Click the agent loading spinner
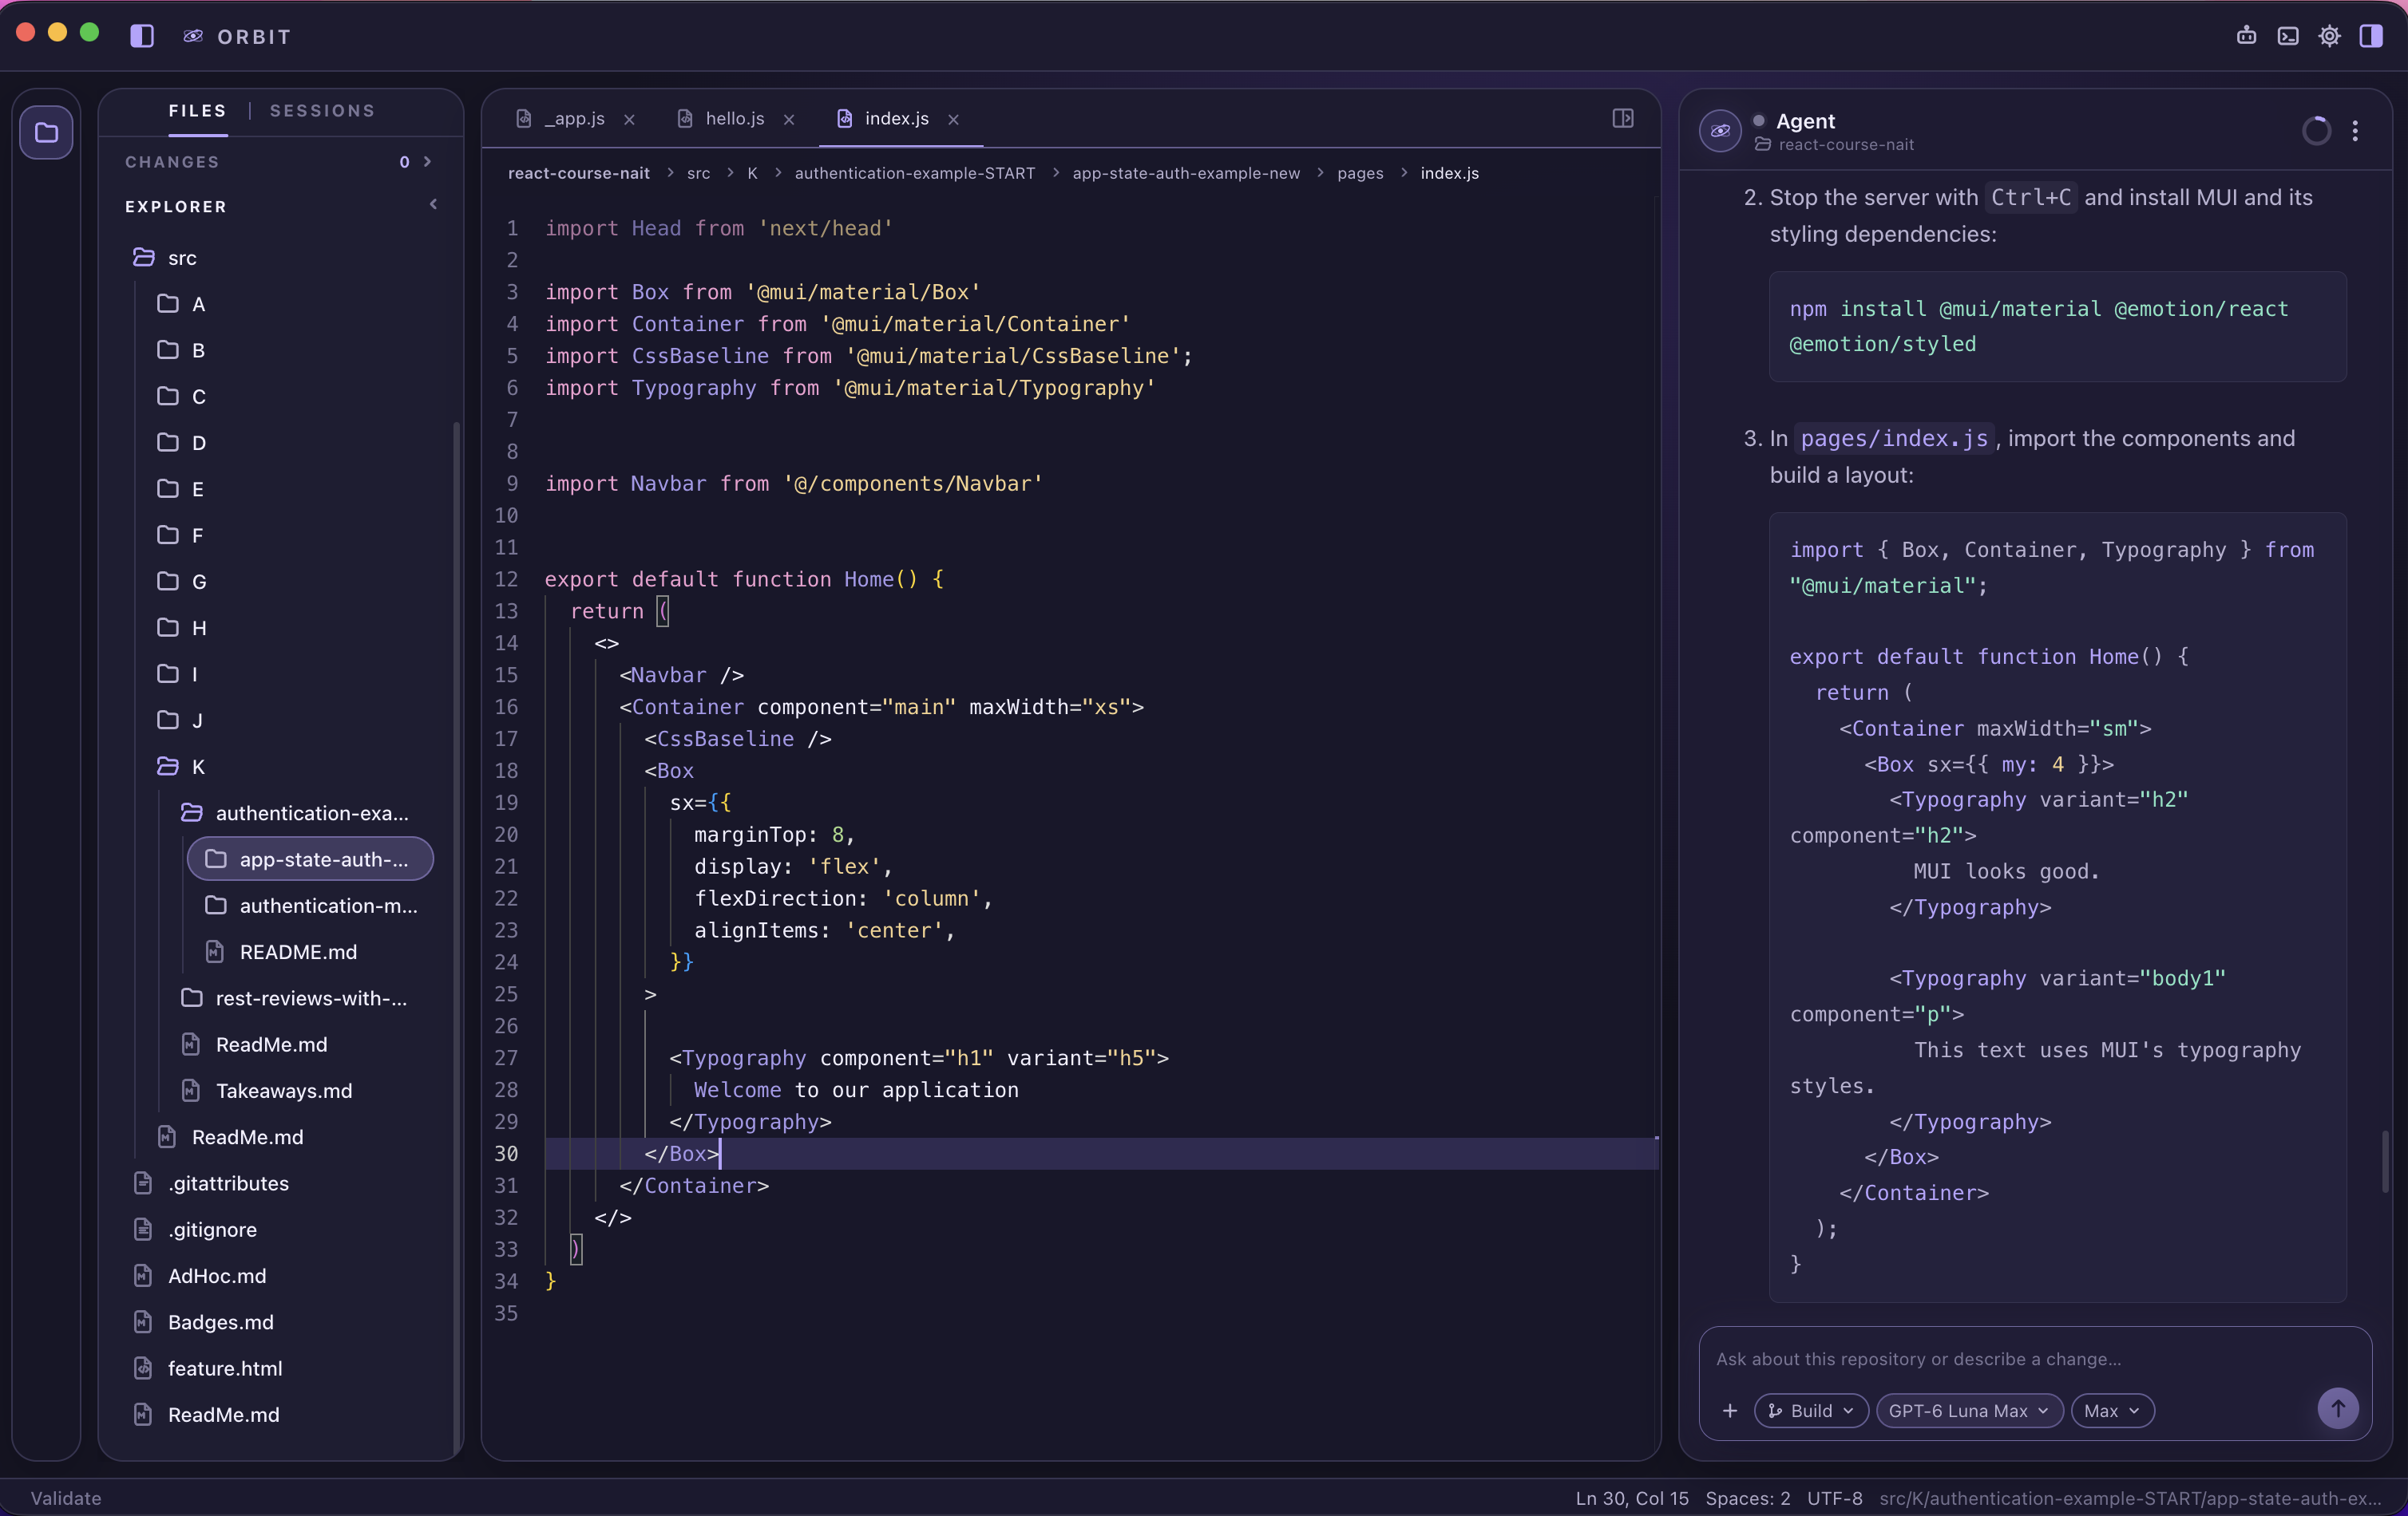2408x1516 pixels. [2316, 131]
